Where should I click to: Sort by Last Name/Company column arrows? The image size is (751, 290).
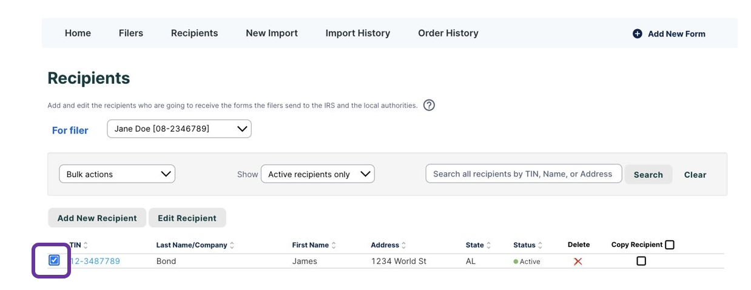(x=232, y=245)
